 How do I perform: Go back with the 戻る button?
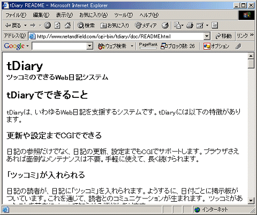click(13, 26)
